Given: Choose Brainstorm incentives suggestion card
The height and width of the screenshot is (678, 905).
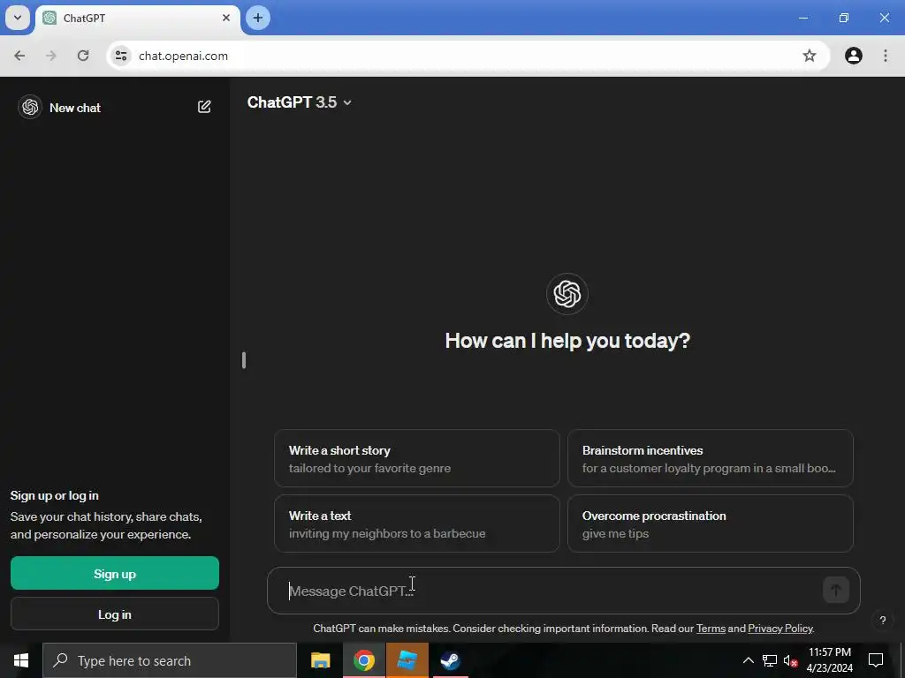Looking at the screenshot, I should coord(711,459).
